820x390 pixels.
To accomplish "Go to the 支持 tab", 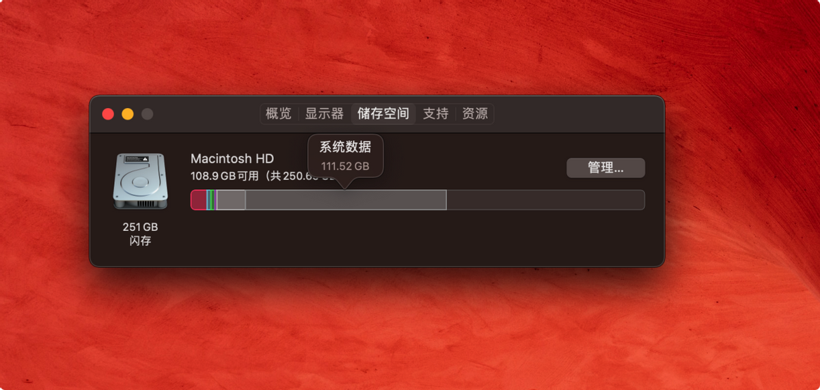I will point(435,113).
